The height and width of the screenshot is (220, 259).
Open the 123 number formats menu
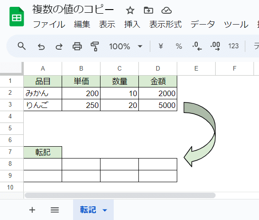(x=233, y=46)
